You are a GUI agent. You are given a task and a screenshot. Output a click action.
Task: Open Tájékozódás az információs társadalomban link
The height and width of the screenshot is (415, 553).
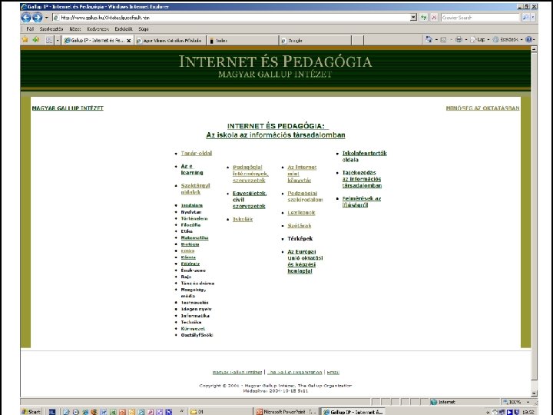[x=362, y=179]
